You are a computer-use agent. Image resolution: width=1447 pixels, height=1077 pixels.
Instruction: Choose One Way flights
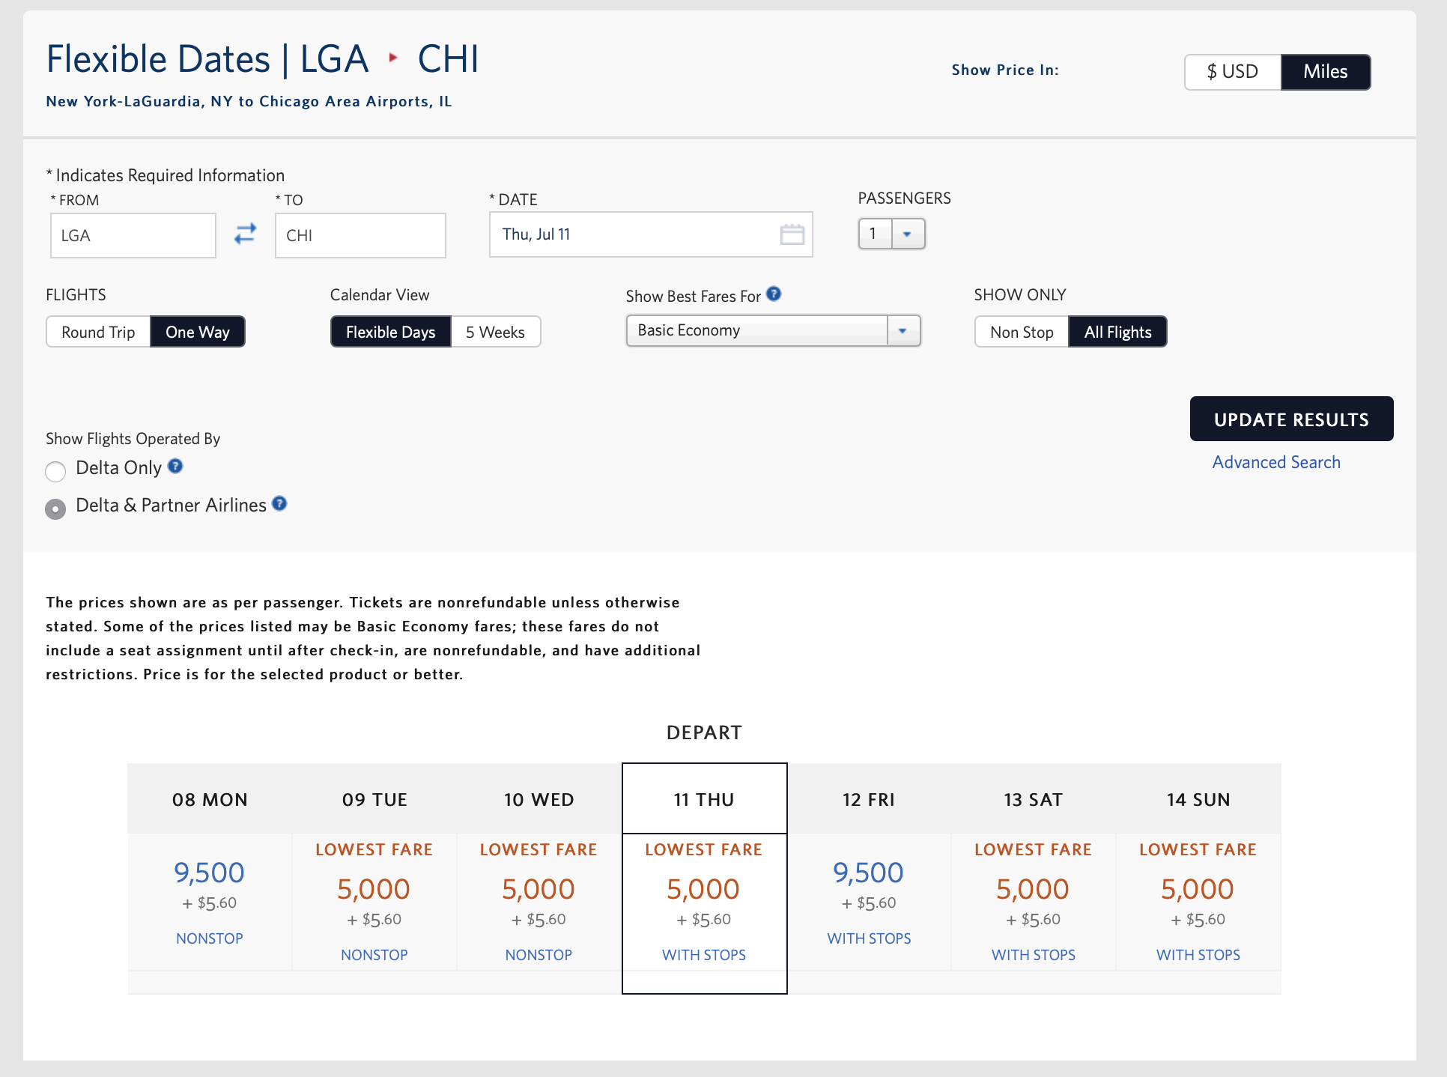[x=198, y=332]
